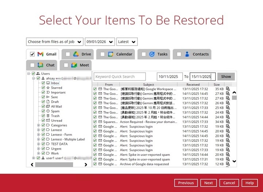
Task: Click the Trash folder bin icon
Action: click(48, 116)
